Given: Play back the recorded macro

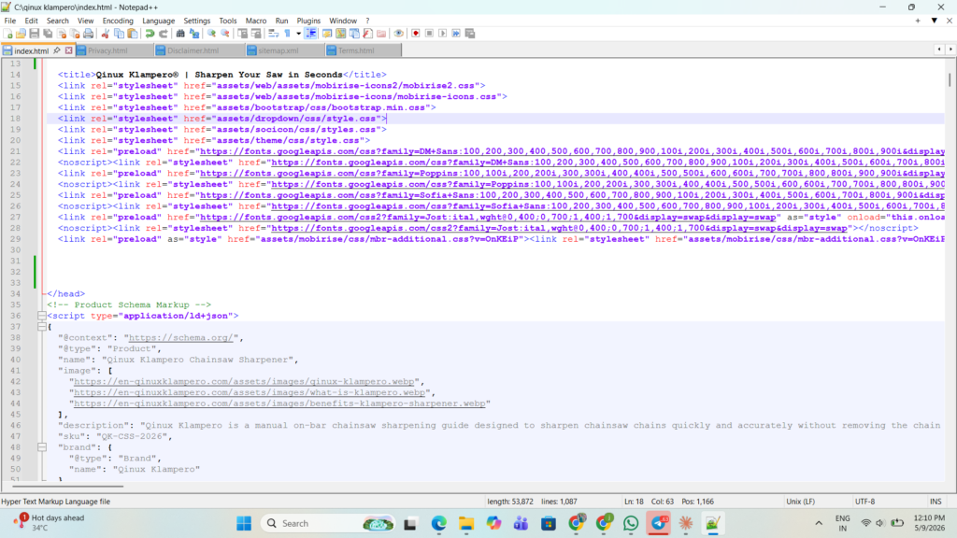Looking at the screenshot, I should [442, 34].
